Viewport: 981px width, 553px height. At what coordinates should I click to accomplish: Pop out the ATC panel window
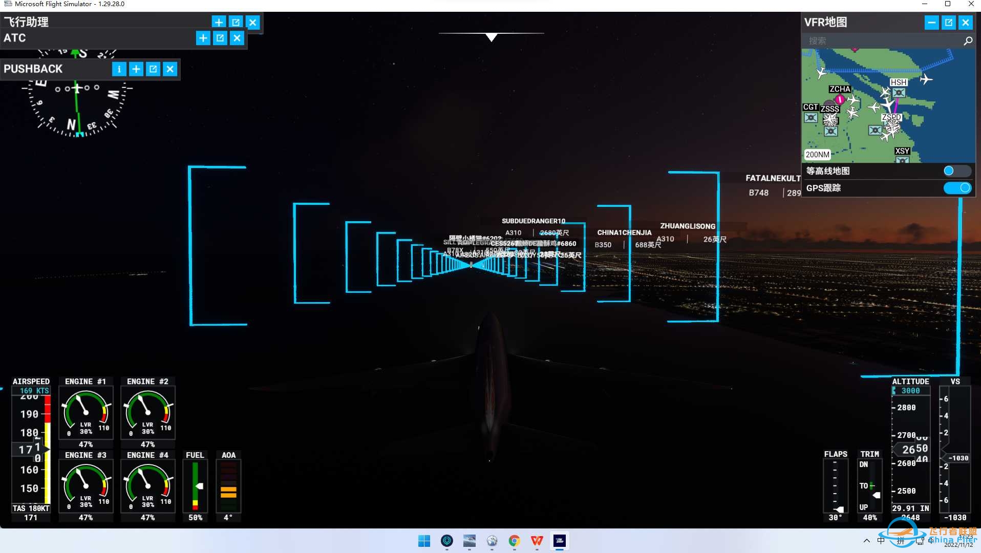[x=220, y=38]
